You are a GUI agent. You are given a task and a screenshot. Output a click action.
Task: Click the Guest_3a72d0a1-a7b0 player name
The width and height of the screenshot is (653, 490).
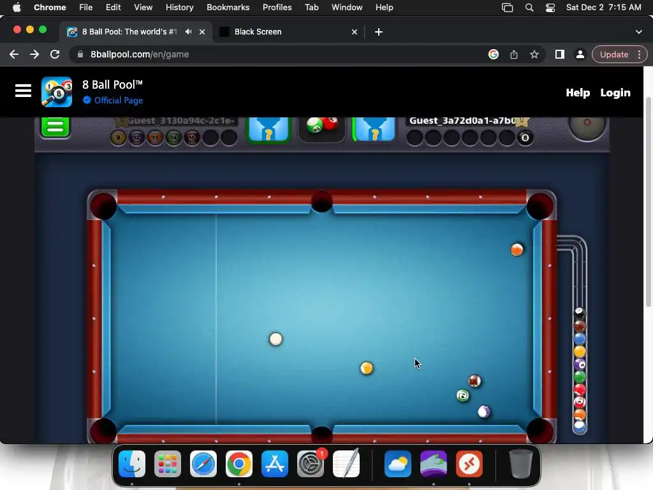pyautogui.click(x=462, y=121)
